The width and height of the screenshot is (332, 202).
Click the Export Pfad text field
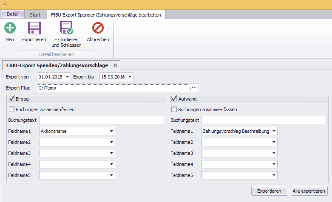113,88
